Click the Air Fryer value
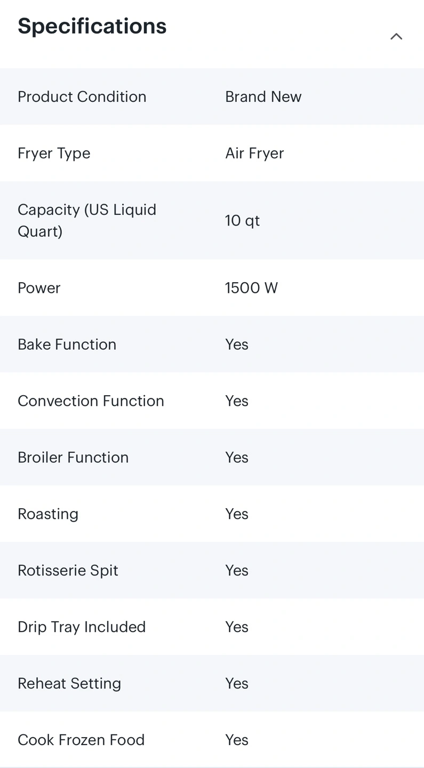Screen dimensions: 424x768 [x=254, y=153]
